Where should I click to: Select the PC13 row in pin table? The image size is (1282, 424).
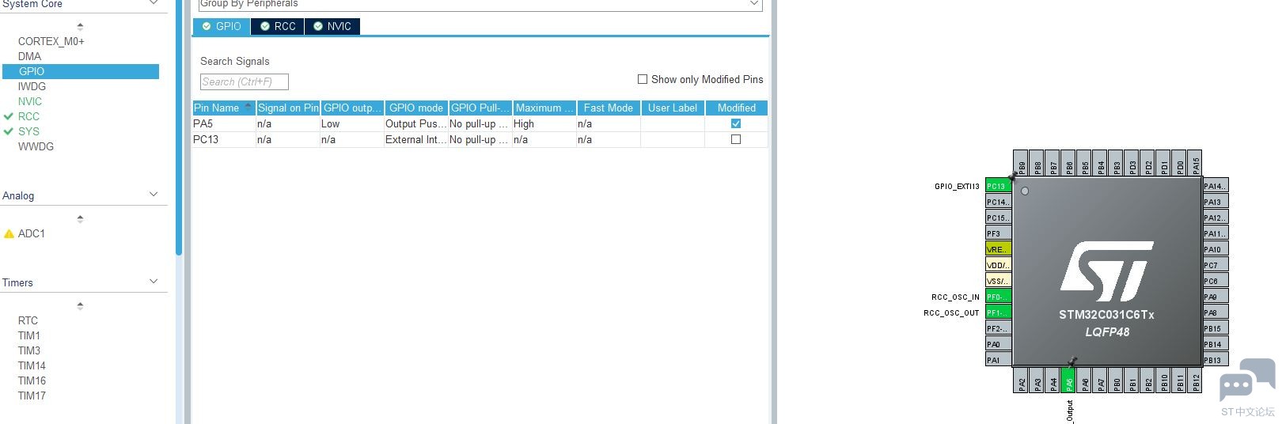tap(480, 139)
